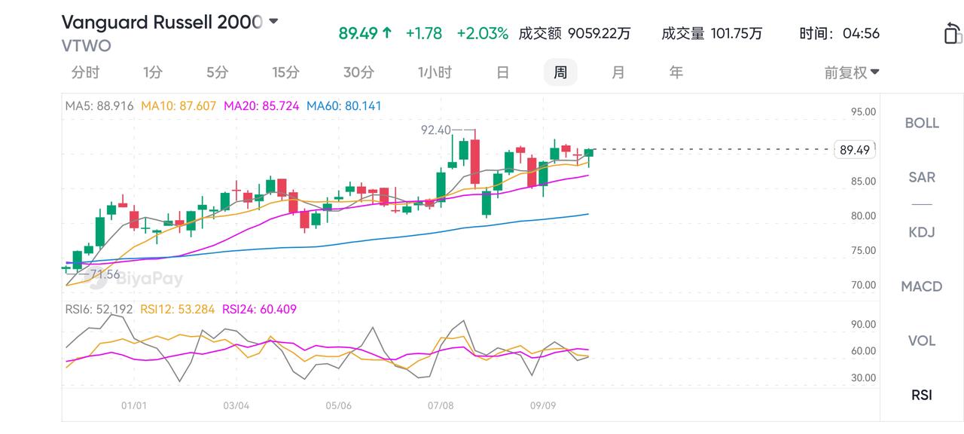Choose the 30分 chart interval
This screenshot has width=964, height=434.
pos(358,72)
